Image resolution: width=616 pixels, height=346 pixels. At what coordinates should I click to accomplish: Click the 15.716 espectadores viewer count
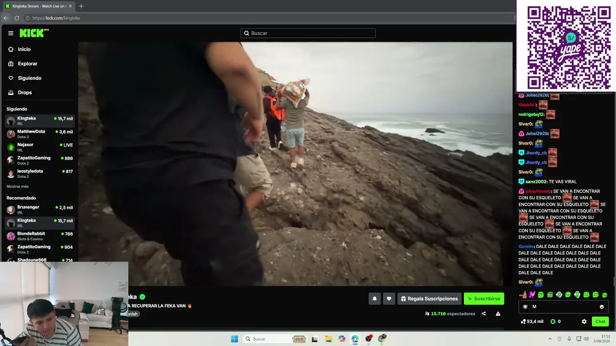point(450,314)
